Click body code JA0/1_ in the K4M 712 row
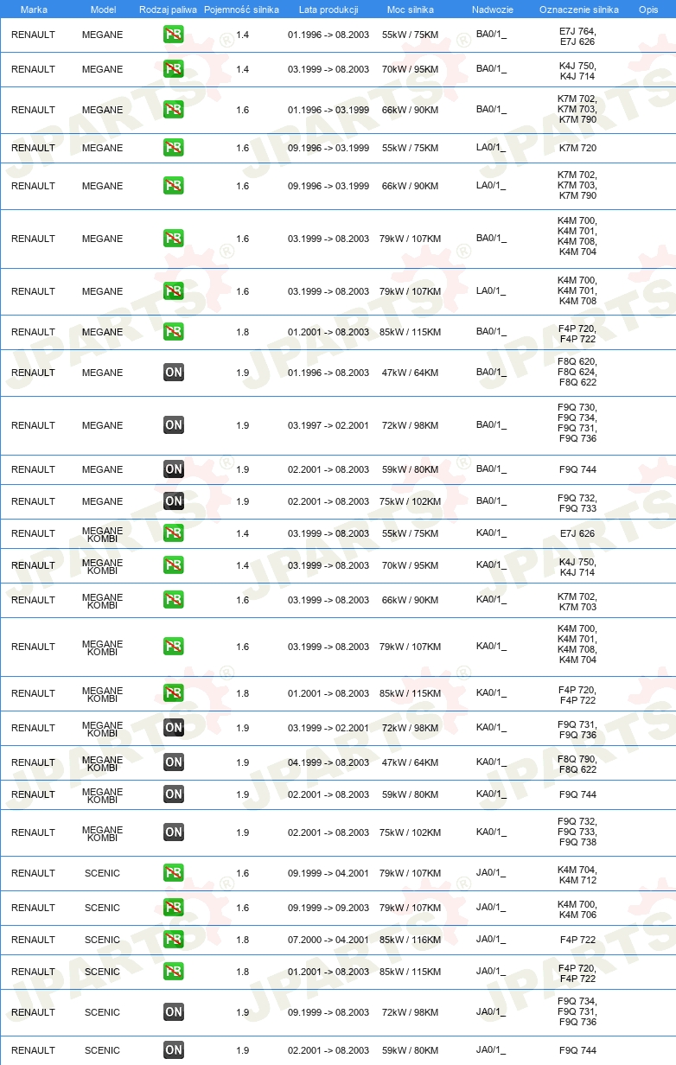This screenshot has height=1065, width=676. point(491,873)
